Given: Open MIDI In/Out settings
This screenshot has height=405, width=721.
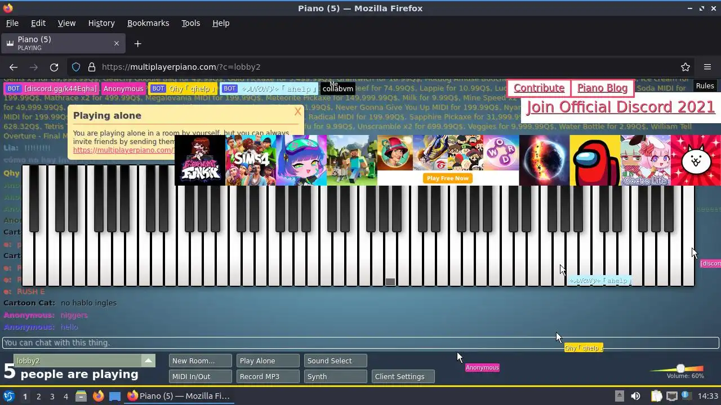Looking at the screenshot, I should pos(200,376).
